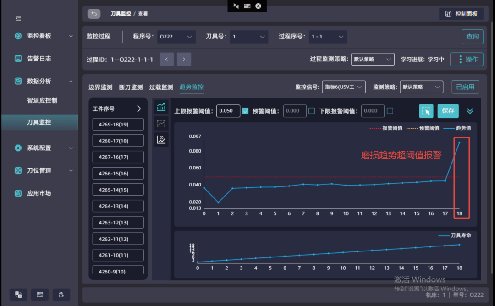
Task: Switch to the 断刀监测 tab
Action: pos(131,87)
